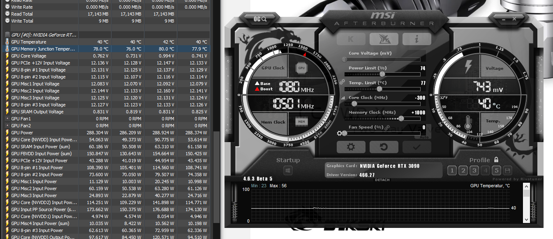
Task: Open the OC Scanner in Afterburner
Action: [260, 19]
